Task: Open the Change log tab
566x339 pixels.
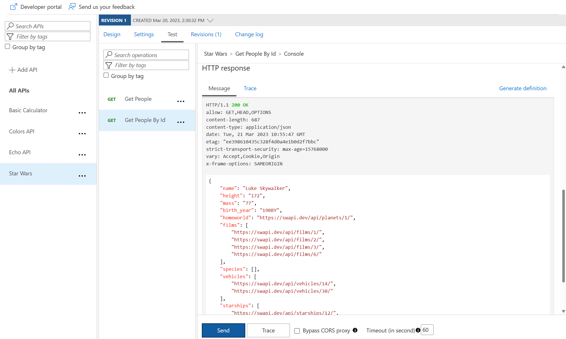Action: point(249,34)
